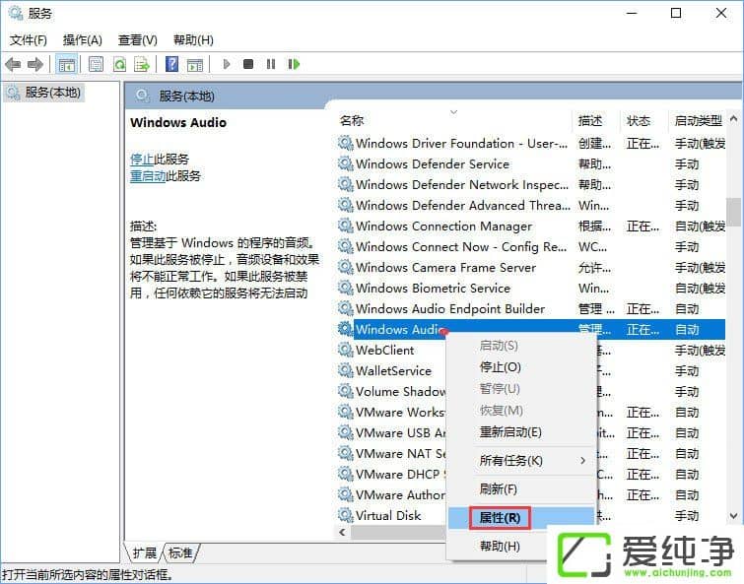Select the WebClient service name
Image resolution: width=744 pixels, height=584 pixels.
coord(385,350)
